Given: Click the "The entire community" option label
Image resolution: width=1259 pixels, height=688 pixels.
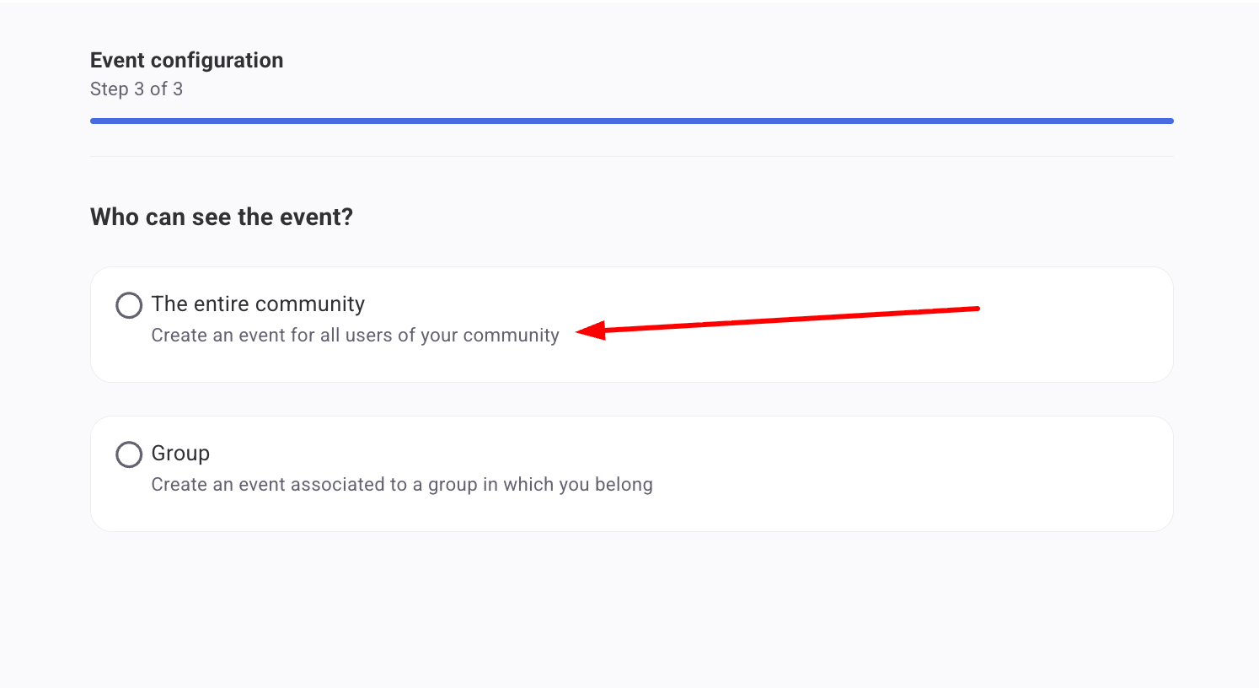Looking at the screenshot, I should 258,304.
